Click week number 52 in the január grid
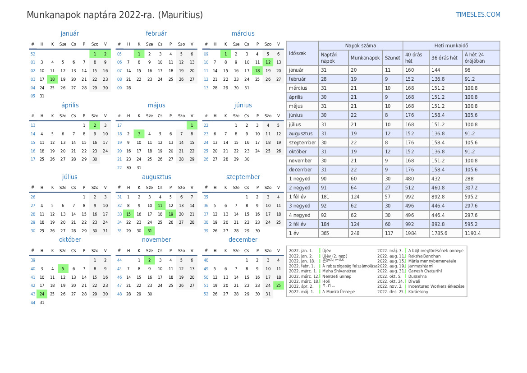The width and height of the screenshot is (527, 373). coord(32,54)
